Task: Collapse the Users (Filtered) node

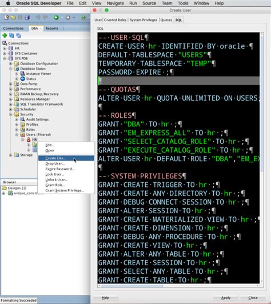Action: (17, 134)
